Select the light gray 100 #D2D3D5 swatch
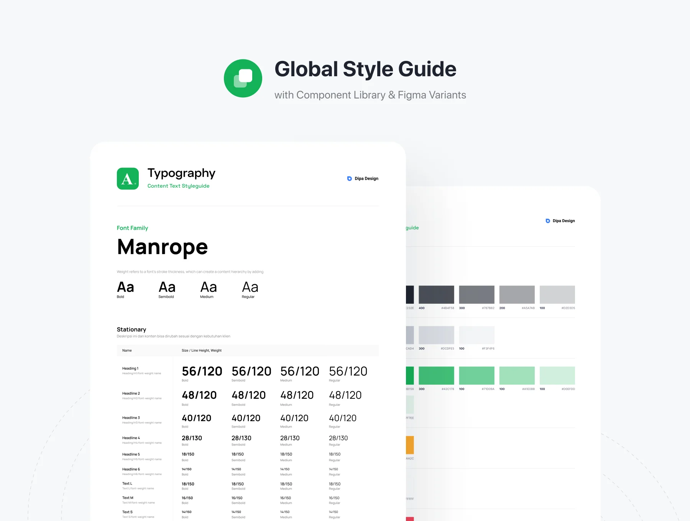 pyautogui.click(x=557, y=295)
